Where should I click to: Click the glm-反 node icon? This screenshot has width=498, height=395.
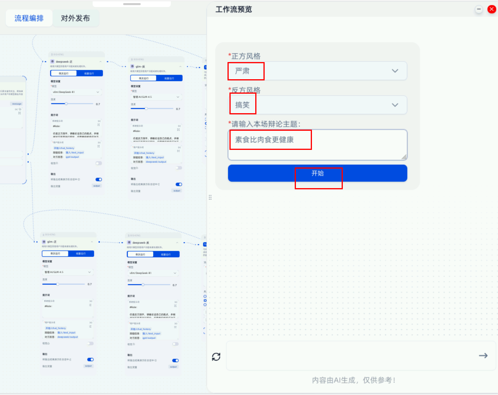[x=133, y=66]
